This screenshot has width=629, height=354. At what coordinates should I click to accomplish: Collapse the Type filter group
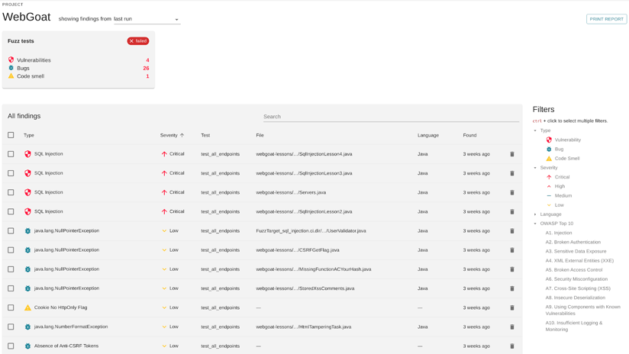point(535,130)
